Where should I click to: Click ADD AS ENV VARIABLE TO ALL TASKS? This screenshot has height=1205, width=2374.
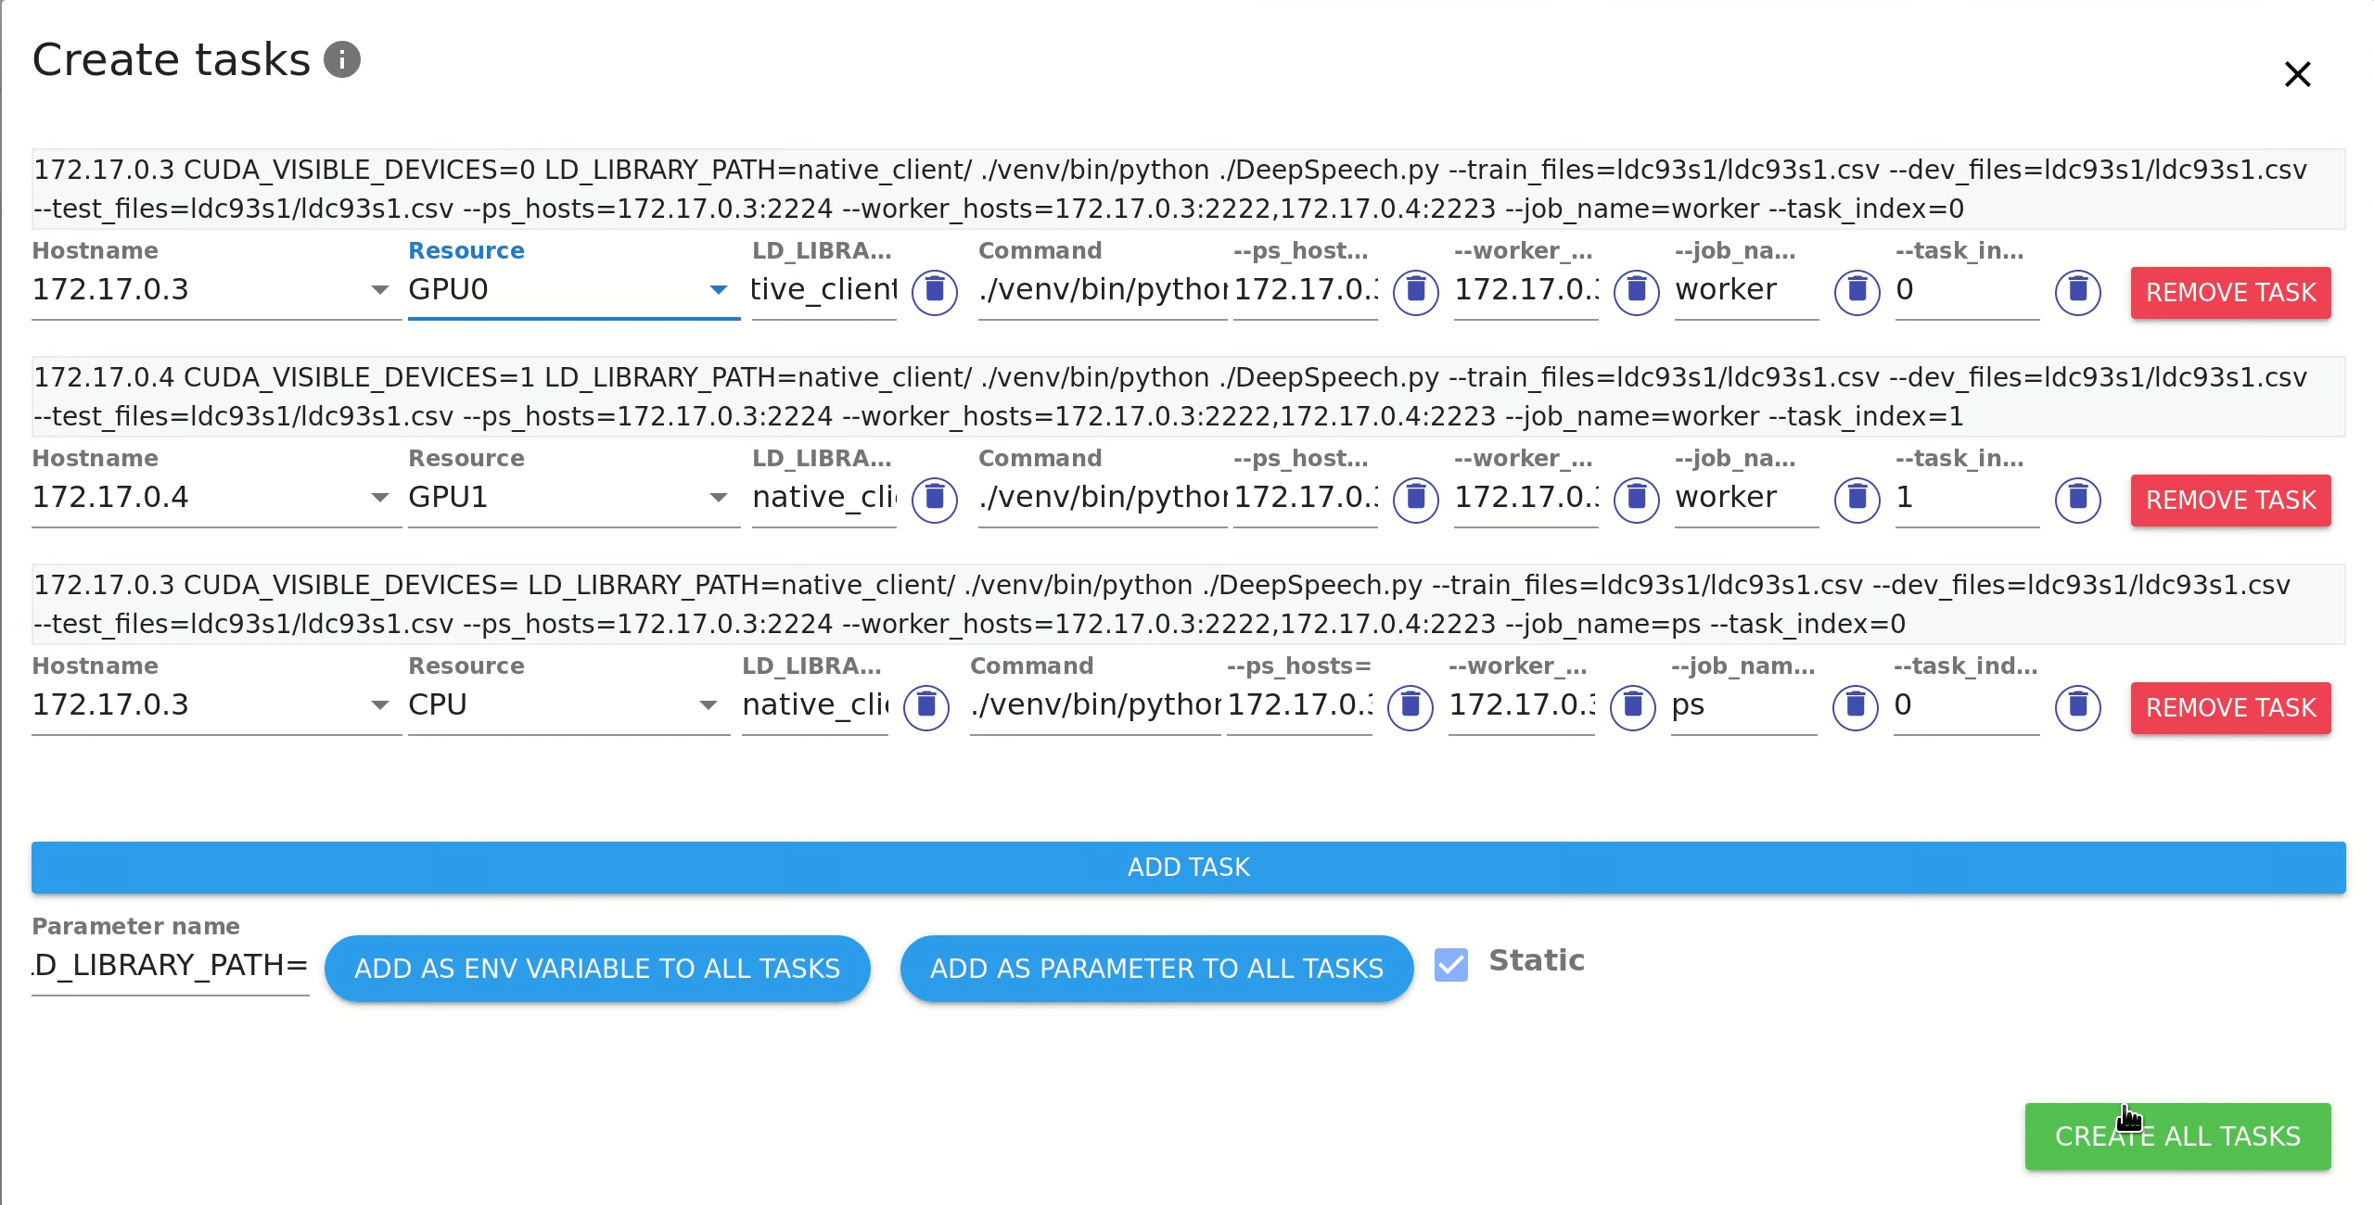click(597, 969)
